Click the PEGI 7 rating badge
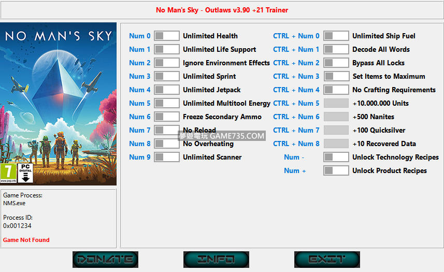Viewport: 444px width, 272px height. 8,173
